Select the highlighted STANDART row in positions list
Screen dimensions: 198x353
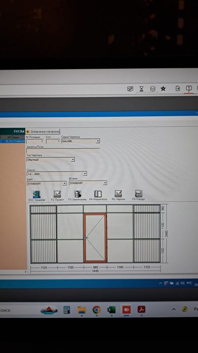point(13,141)
